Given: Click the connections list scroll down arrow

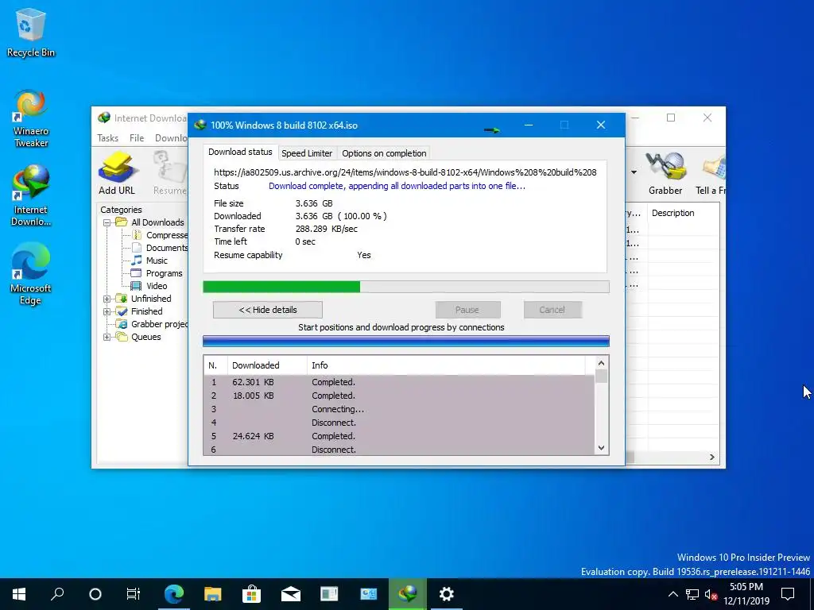Looking at the screenshot, I should click(x=601, y=448).
